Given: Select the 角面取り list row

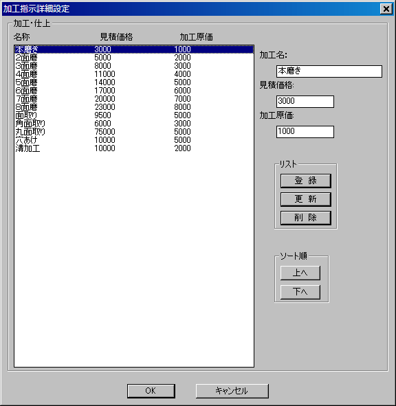Looking at the screenshot, I should point(134,124).
